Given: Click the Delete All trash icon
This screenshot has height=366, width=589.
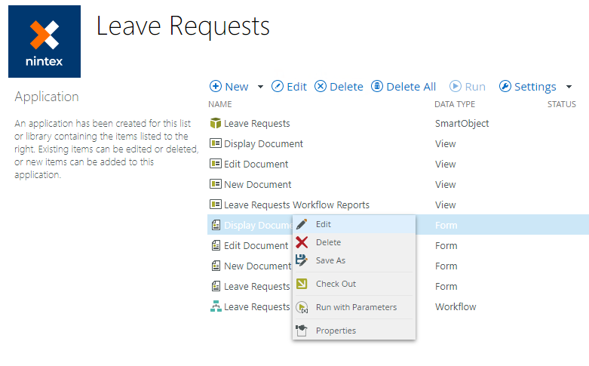Looking at the screenshot, I should pos(377,87).
